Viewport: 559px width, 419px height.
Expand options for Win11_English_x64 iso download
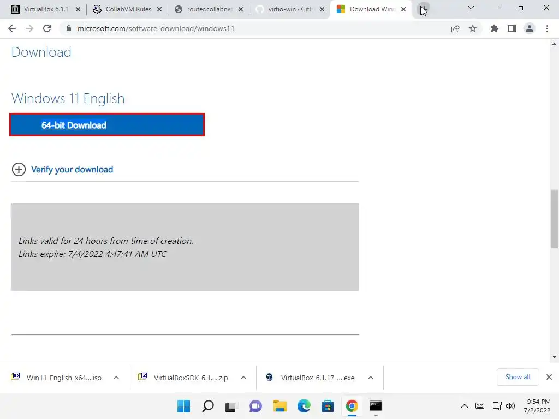(116, 378)
